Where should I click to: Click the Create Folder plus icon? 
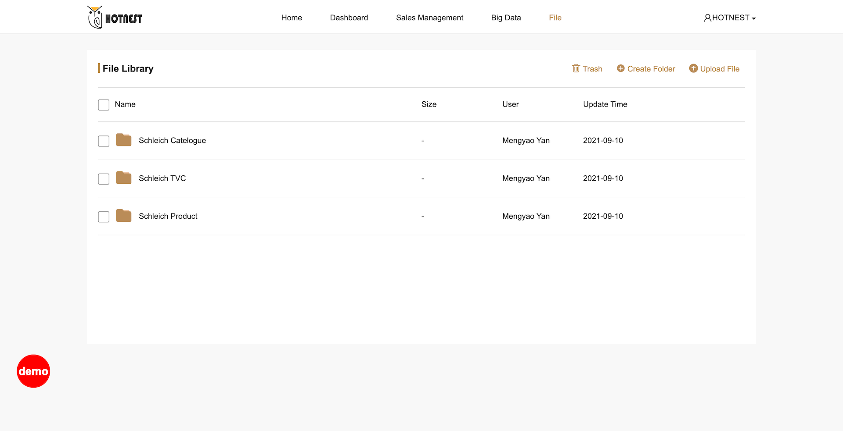point(620,68)
